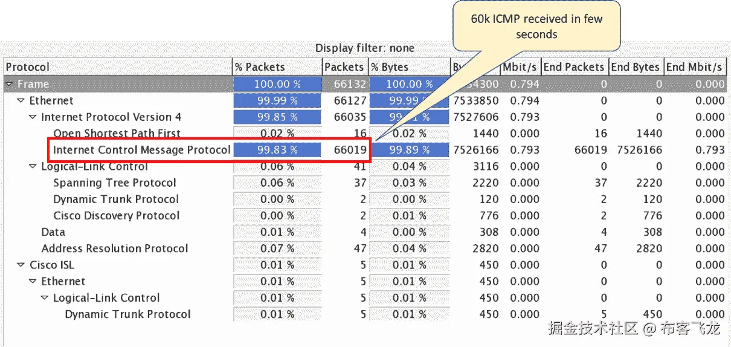731x347 pixels.
Task: Click the '0.03 %' bytes cell for Spanning Tree
Action: [409, 183]
